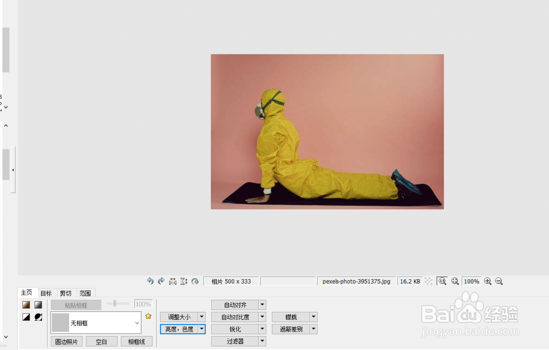Click the left panel bottom down scroll arrow

(6, 337)
